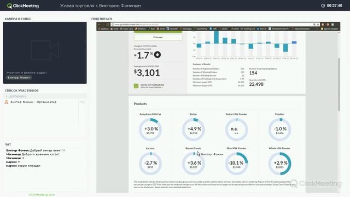Click chat message 'Добрый вечер всем!!!!'
This screenshot has height=197, width=350.
tap(48, 150)
